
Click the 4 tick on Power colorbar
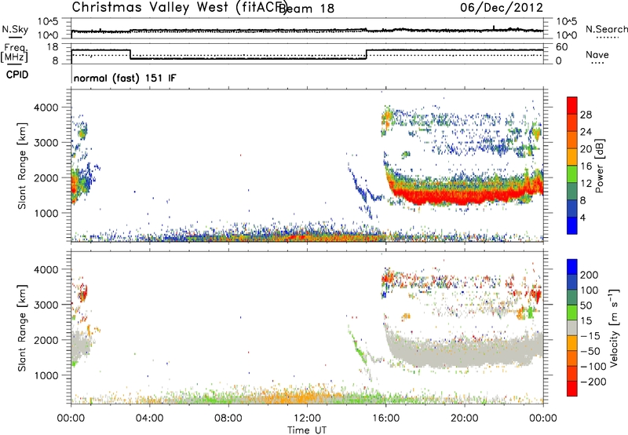[583, 217]
